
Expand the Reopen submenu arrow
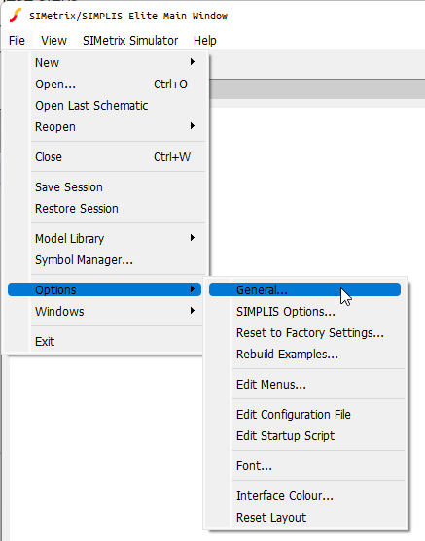click(193, 126)
